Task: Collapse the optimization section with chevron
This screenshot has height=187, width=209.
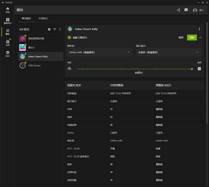Action: [x=200, y=38]
